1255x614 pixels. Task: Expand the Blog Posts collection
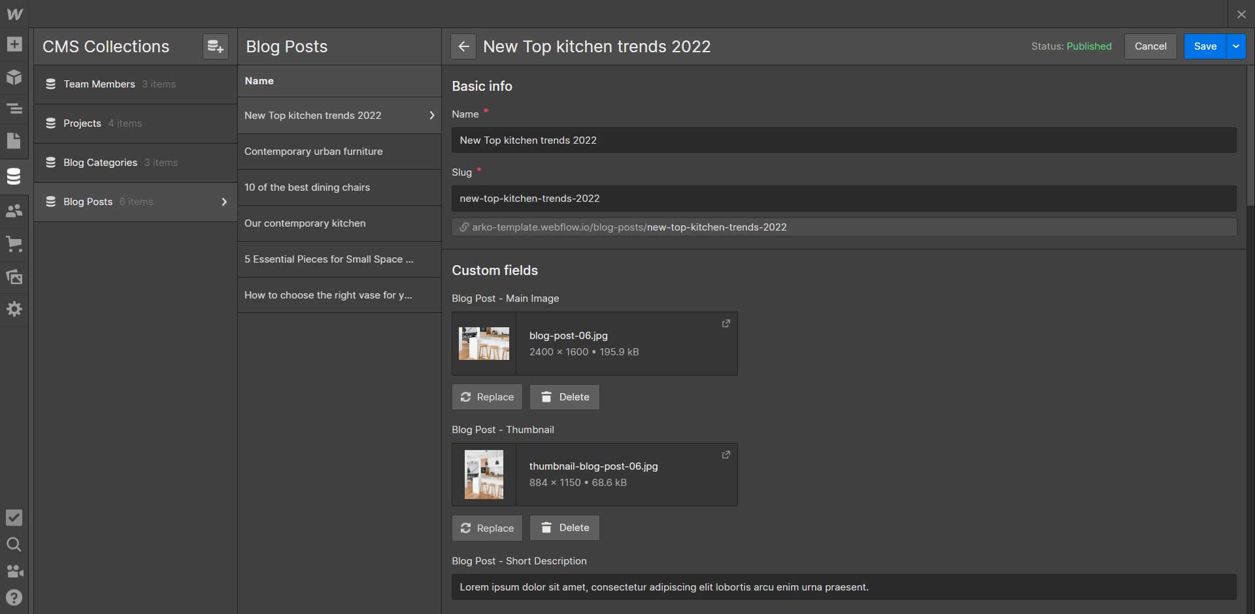click(x=224, y=202)
